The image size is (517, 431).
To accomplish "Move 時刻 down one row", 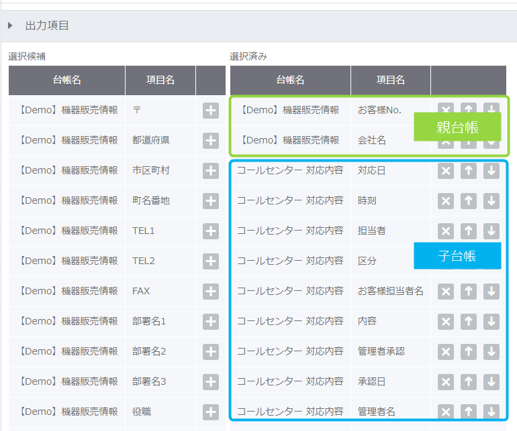I will pos(491,201).
